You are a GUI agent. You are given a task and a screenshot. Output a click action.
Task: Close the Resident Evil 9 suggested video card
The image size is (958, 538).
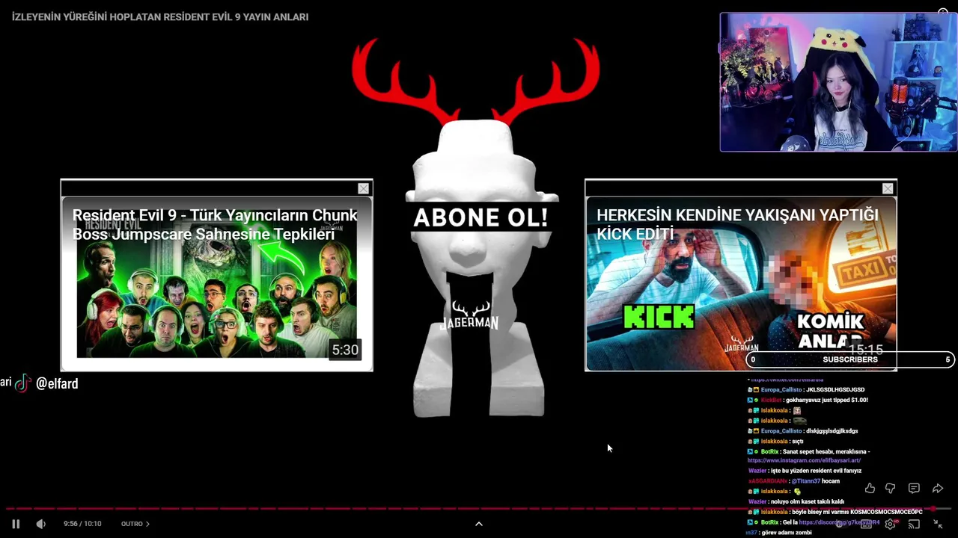click(x=364, y=188)
